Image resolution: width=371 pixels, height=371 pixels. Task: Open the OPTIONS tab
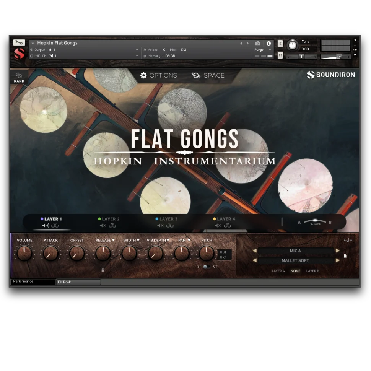(x=158, y=75)
